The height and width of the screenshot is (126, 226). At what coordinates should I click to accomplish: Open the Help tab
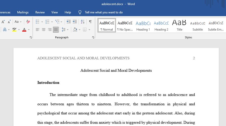click(68, 12)
